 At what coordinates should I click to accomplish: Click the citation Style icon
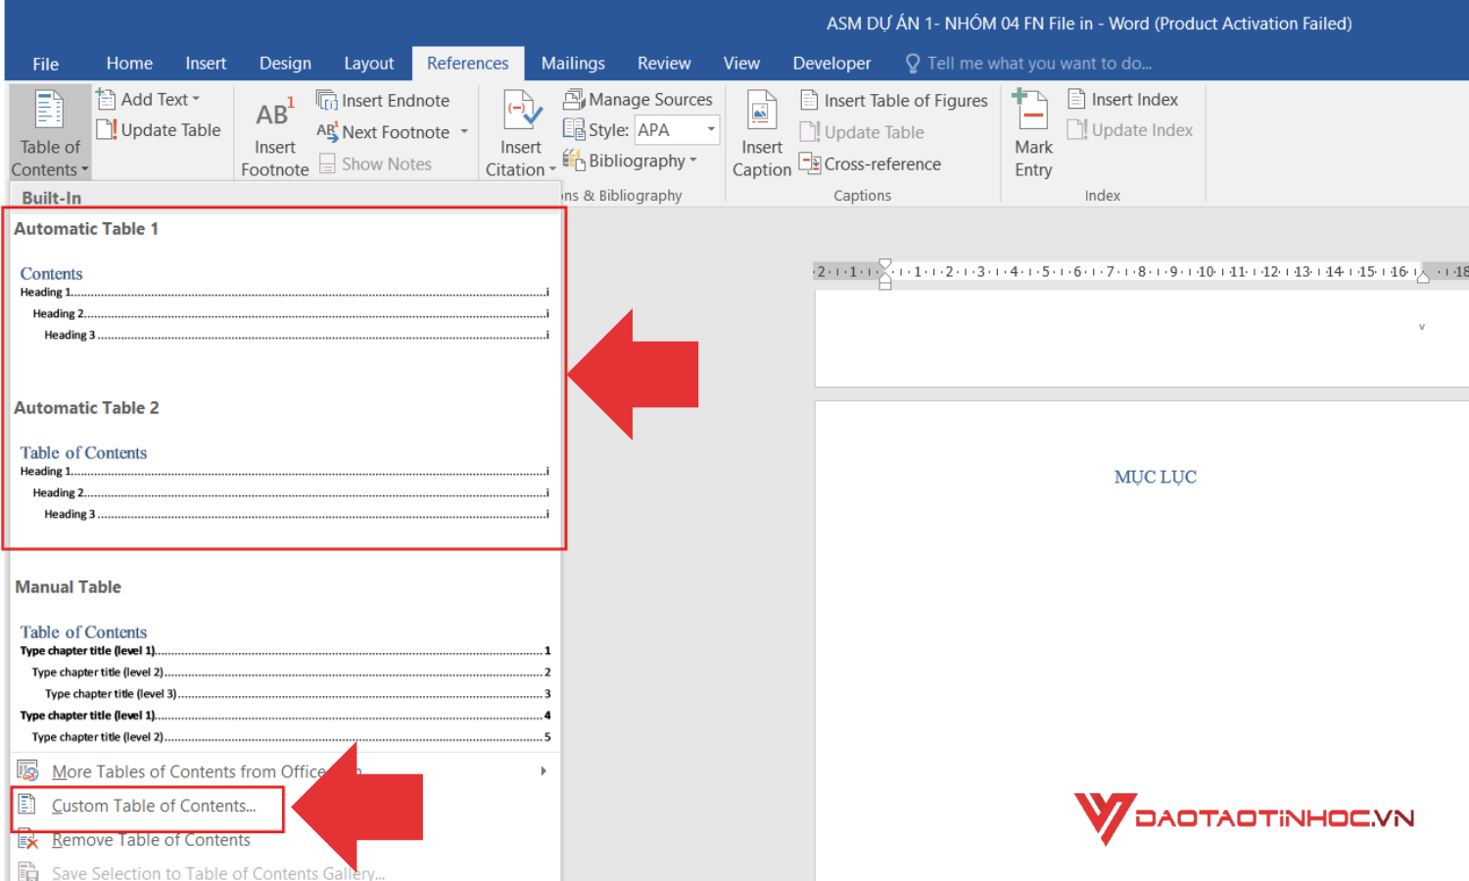point(573,129)
